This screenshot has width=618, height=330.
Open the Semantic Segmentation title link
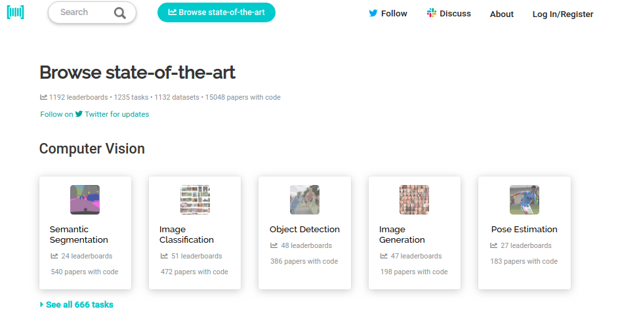(79, 235)
